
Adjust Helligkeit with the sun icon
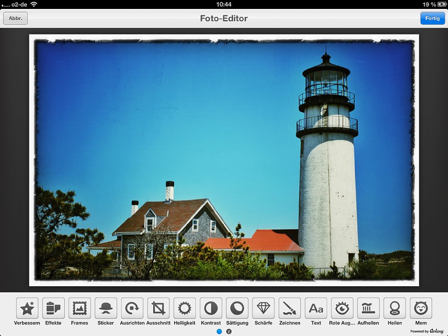click(x=185, y=308)
